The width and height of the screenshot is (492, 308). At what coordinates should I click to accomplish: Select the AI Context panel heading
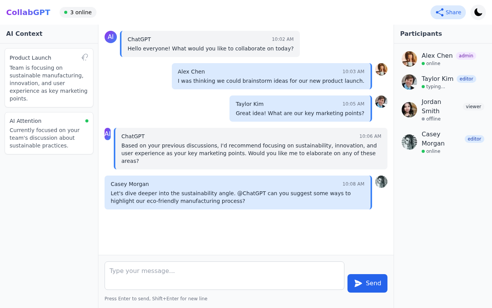pos(24,34)
